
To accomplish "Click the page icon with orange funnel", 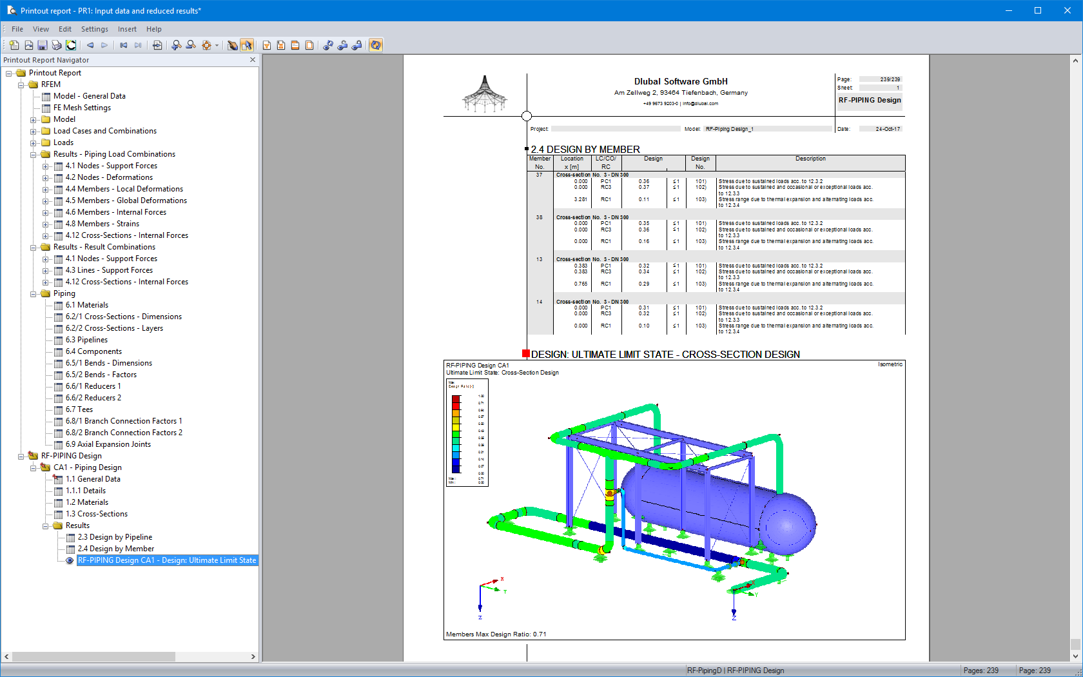I will point(266,45).
